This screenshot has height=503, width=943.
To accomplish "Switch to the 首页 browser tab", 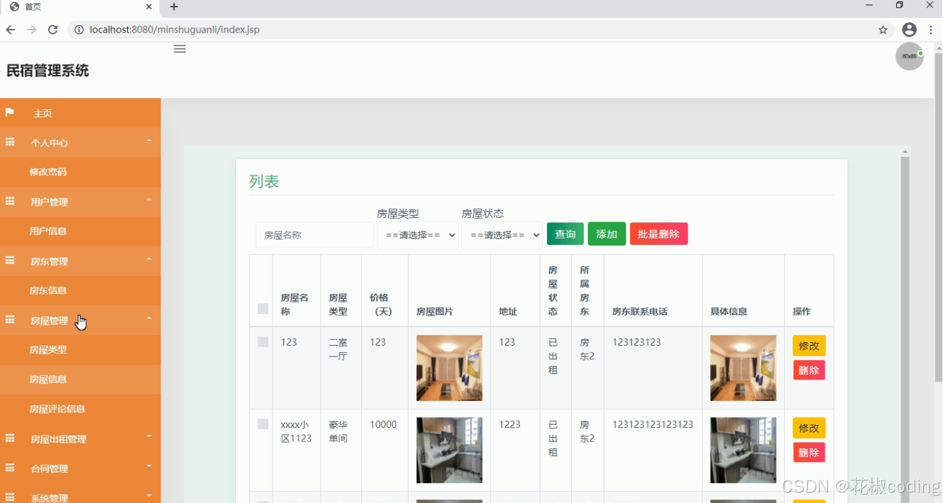I will point(77,7).
